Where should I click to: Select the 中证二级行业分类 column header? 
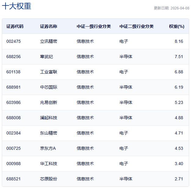click(x=136, y=26)
